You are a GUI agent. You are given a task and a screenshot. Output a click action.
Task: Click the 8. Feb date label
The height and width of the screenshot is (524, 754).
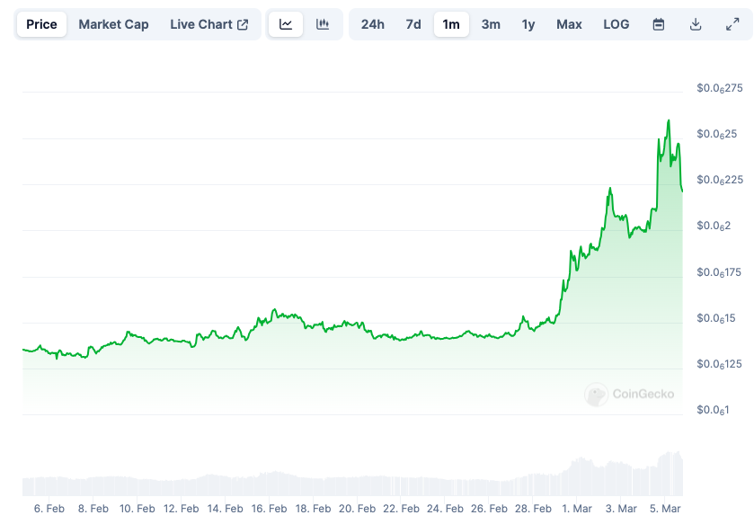[x=93, y=508]
